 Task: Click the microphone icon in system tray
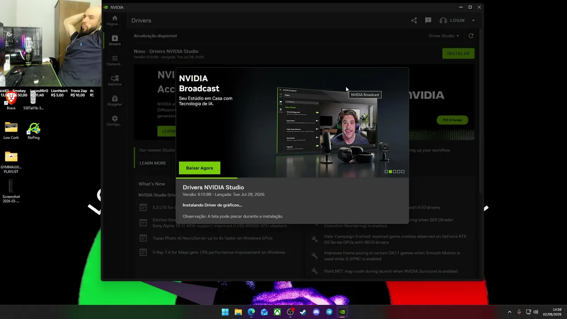tap(519, 312)
